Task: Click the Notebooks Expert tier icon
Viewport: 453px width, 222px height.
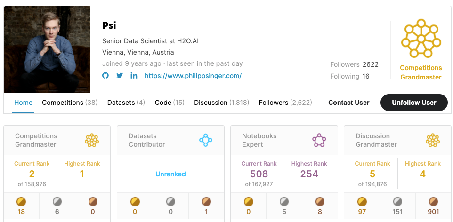Action: (319, 140)
